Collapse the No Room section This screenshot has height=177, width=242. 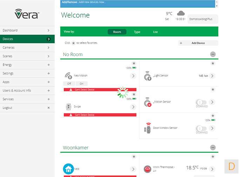(x=213, y=54)
